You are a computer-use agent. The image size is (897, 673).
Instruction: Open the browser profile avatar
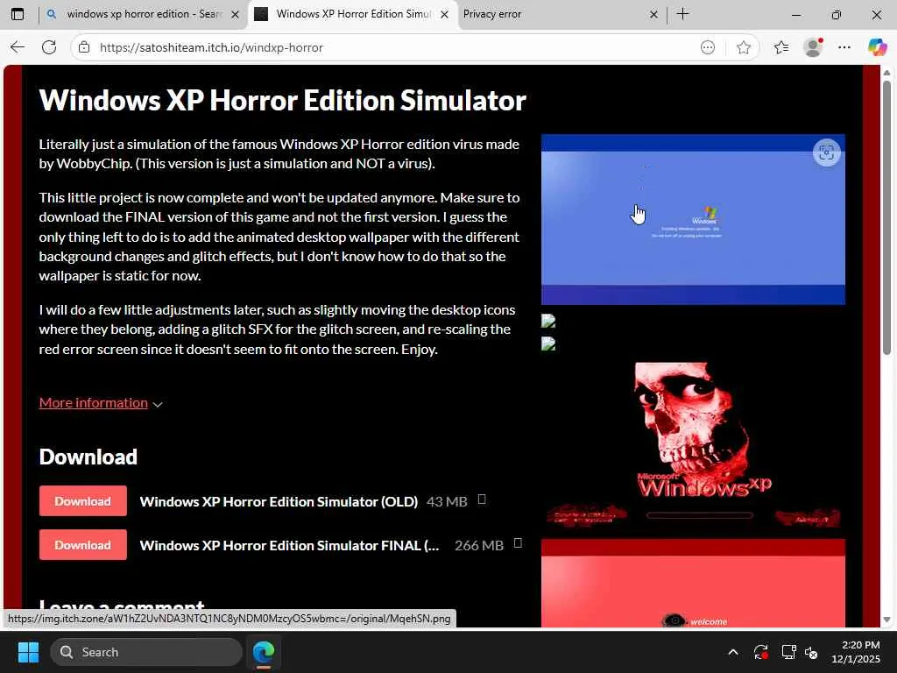pos(813,47)
